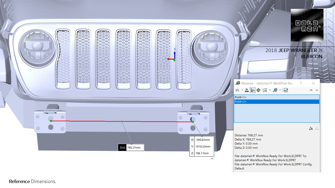Expand the Projected On dropdown arrow
Screen dimensions: 335x188
click(x=270, y=90)
